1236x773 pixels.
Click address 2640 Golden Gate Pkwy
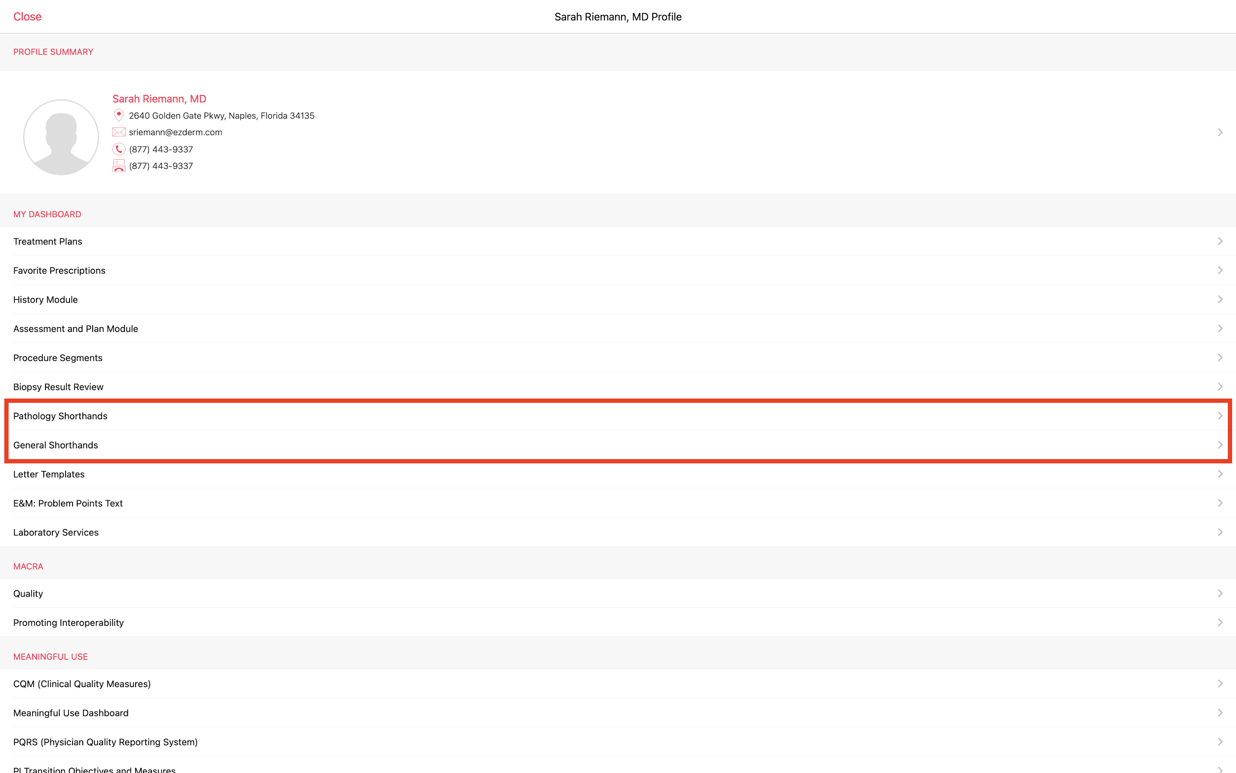pos(221,116)
